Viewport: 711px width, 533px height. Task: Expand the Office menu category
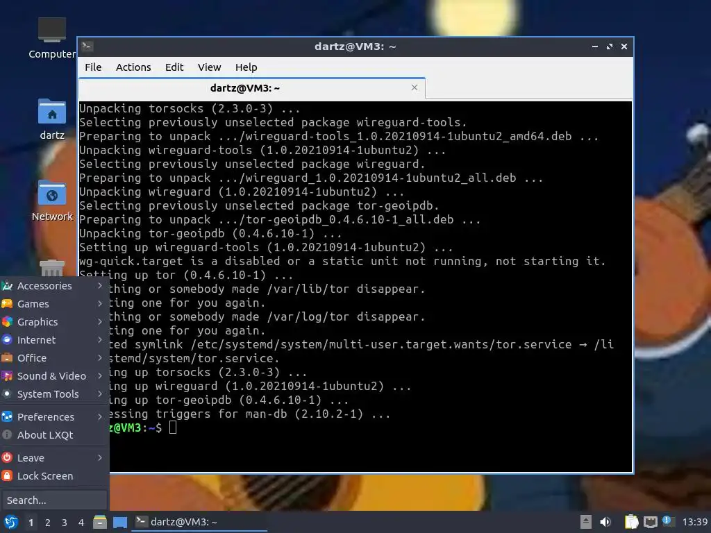point(54,358)
